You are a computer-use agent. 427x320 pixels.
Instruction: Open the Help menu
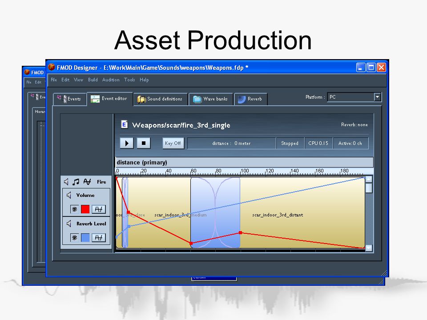pos(144,80)
